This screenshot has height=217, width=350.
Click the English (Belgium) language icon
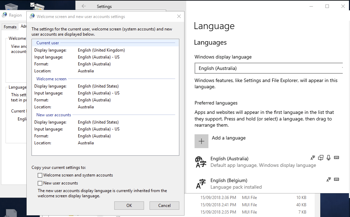(x=201, y=184)
